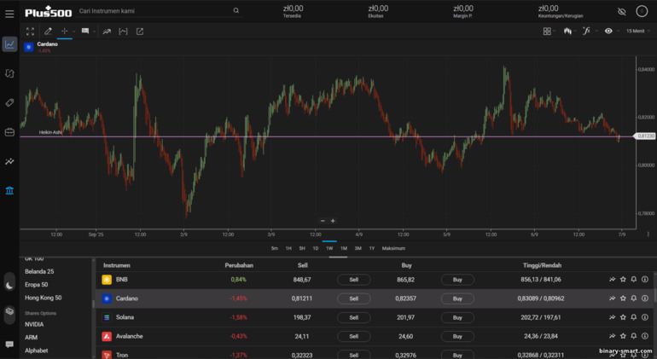Toggle favorite star for Avalanche
Image resolution: width=657 pixels, height=359 pixels.
tap(623, 336)
